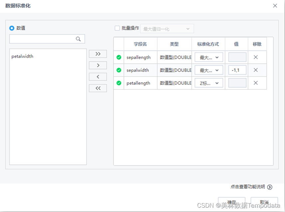Image resolution: width=285 pixels, height=212 pixels.
Task: Click the sepalwidth field name cell
Action: pos(141,70)
